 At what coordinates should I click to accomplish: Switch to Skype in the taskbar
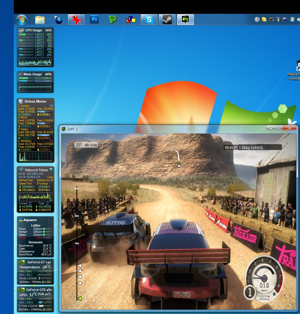pyautogui.click(x=149, y=20)
